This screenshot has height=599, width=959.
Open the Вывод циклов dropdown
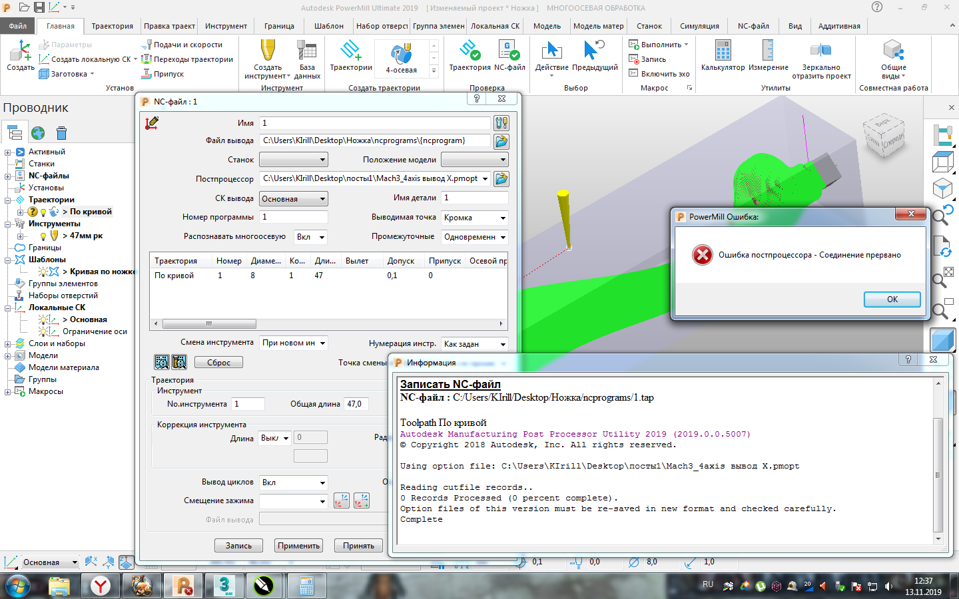point(294,483)
